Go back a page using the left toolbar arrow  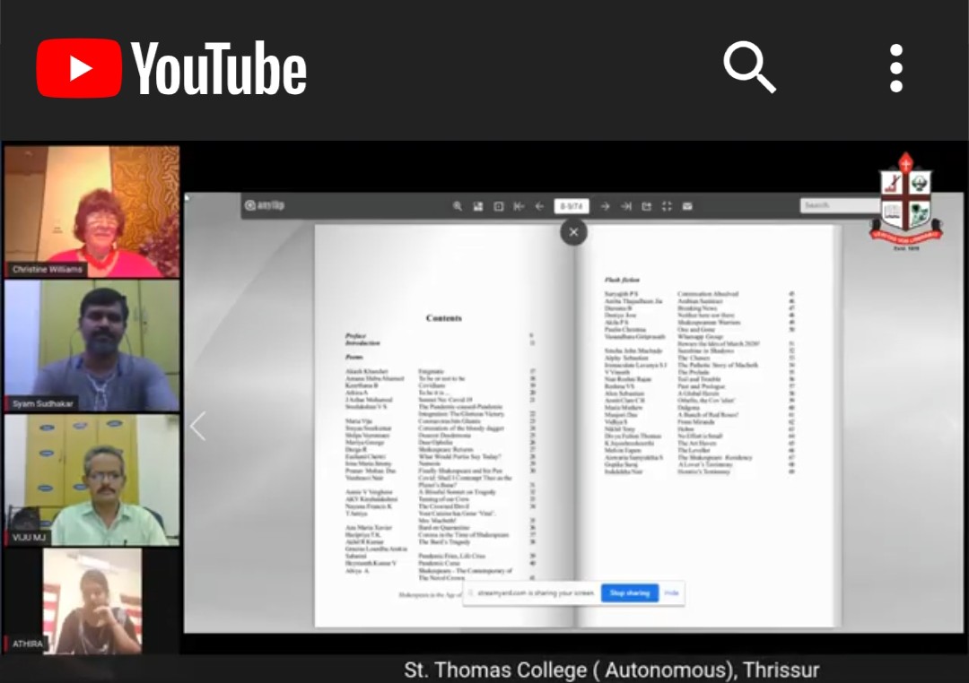coord(538,206)
